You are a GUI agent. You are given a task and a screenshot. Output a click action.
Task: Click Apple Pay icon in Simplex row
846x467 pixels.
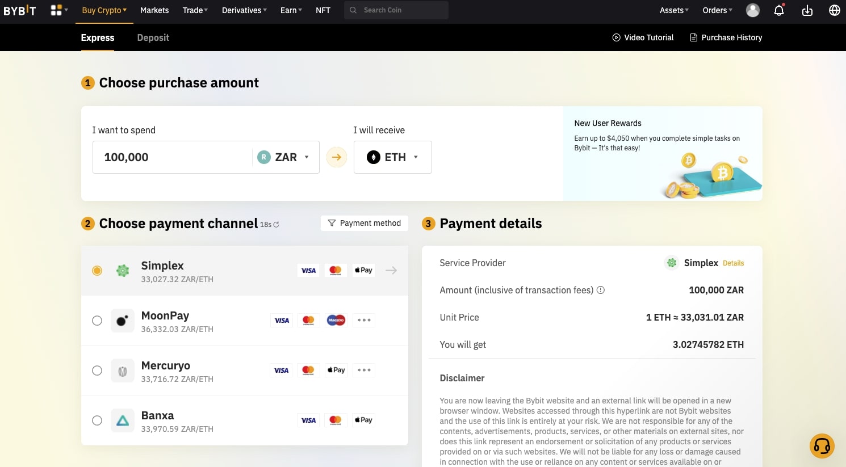coord(363,271)
